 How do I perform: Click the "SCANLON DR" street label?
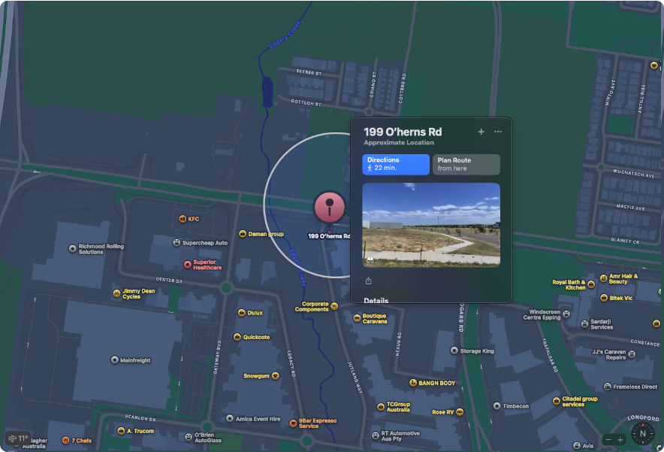pyautogui.click(x=140, y=417)
